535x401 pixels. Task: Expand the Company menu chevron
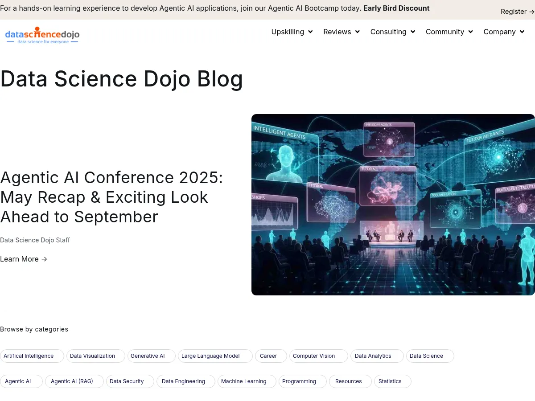(522, 32)
